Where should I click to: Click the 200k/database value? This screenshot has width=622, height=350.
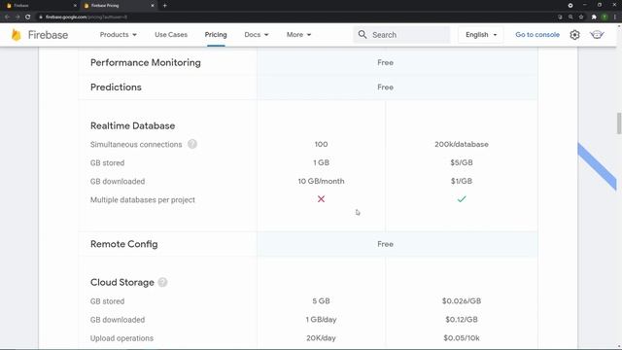click(x=462, y=144)
